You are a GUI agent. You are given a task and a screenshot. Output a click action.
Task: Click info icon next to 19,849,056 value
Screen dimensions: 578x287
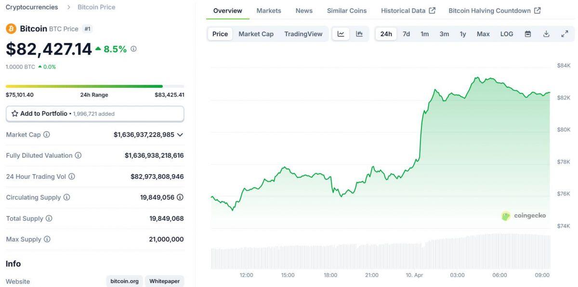click(180, 197)
